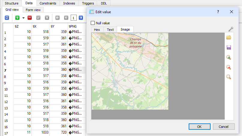Toggle the Null value checkbox
242x136 pixels.
click(93, 23)
